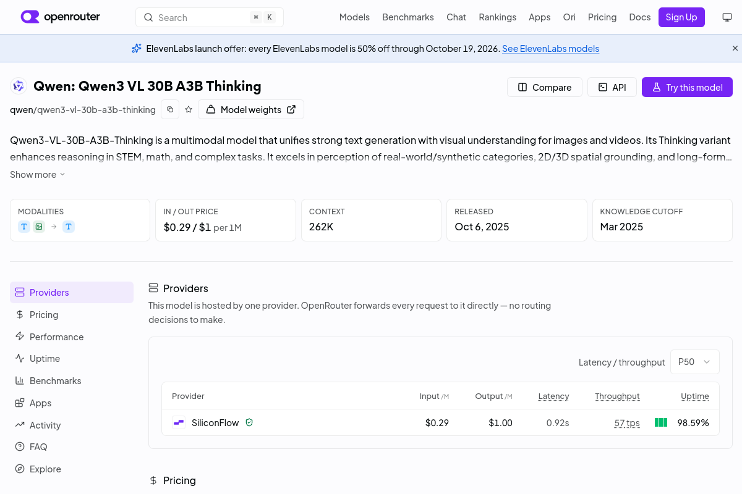Click the SiliconFlow verified shield icon

tap(249, 423)
